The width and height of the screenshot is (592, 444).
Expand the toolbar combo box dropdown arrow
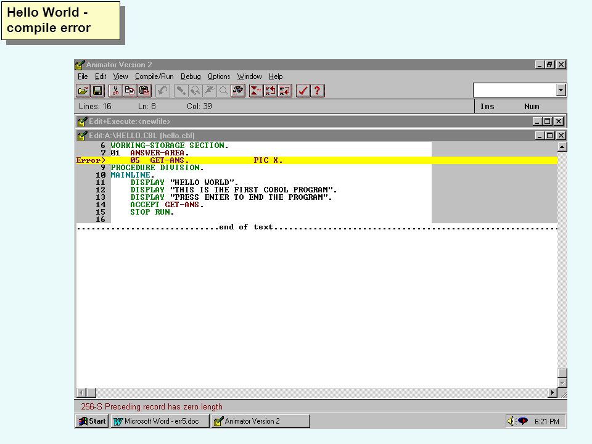coord(561,90)
